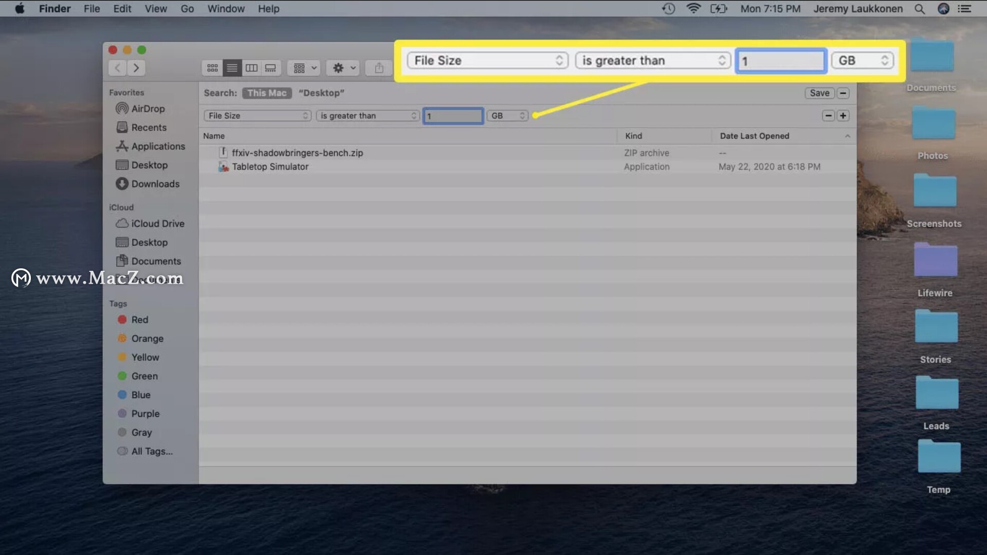This screenshot has width=987, height=555.
Task: Show All Tags in the sidebar
Action: click(145, 451)
